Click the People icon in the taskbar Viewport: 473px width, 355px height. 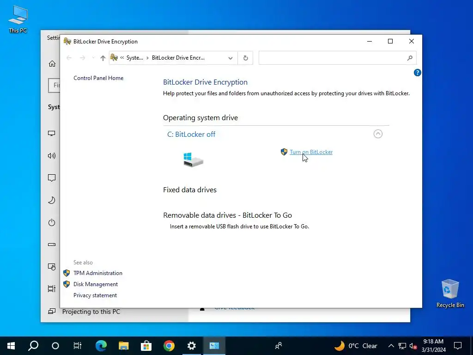pos(279,346)
